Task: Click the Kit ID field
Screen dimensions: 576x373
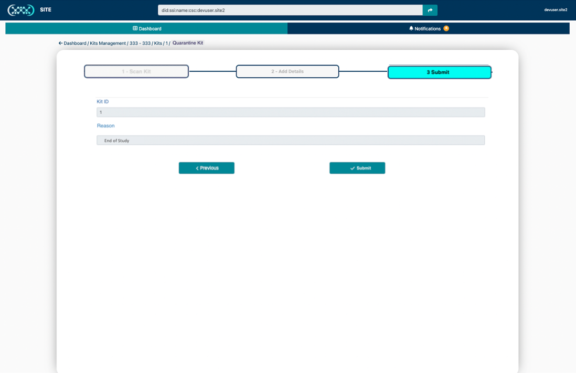Action: tap(291, 112)
